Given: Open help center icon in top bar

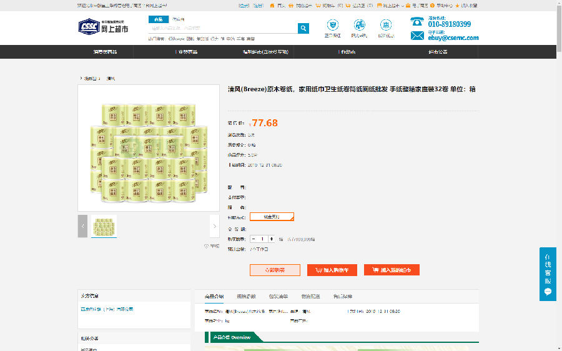Looking at the screenshot, I should coord(432,6).
